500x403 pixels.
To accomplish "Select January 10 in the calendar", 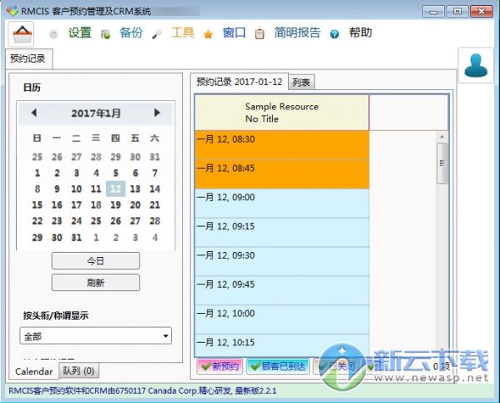I will [x=77, y=189].
